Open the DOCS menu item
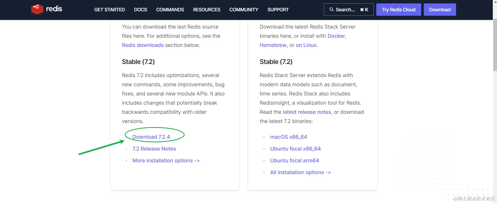The image size is (497, 203). coord(140,10)
